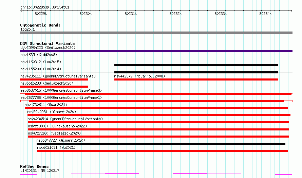Open variant esv3637015 (1000GenomesConsortiumPhase3) label
The width and height of the screenshot is (302, 178).
[x=61, y=90]
